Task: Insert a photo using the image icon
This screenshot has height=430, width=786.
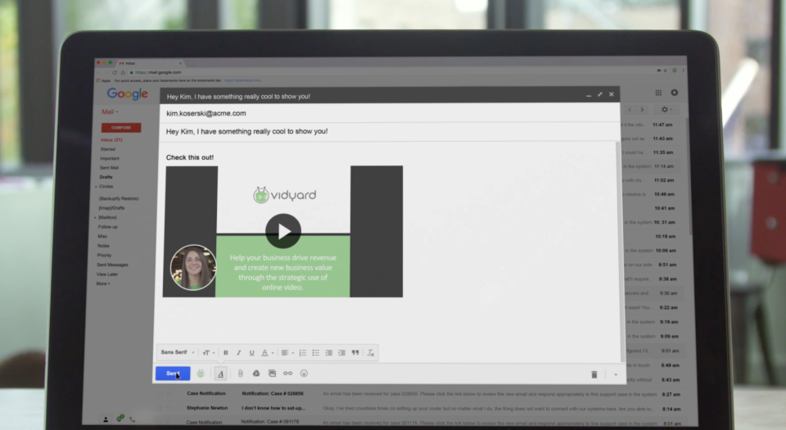Action: pyautogui.click(x=272, y=373)
